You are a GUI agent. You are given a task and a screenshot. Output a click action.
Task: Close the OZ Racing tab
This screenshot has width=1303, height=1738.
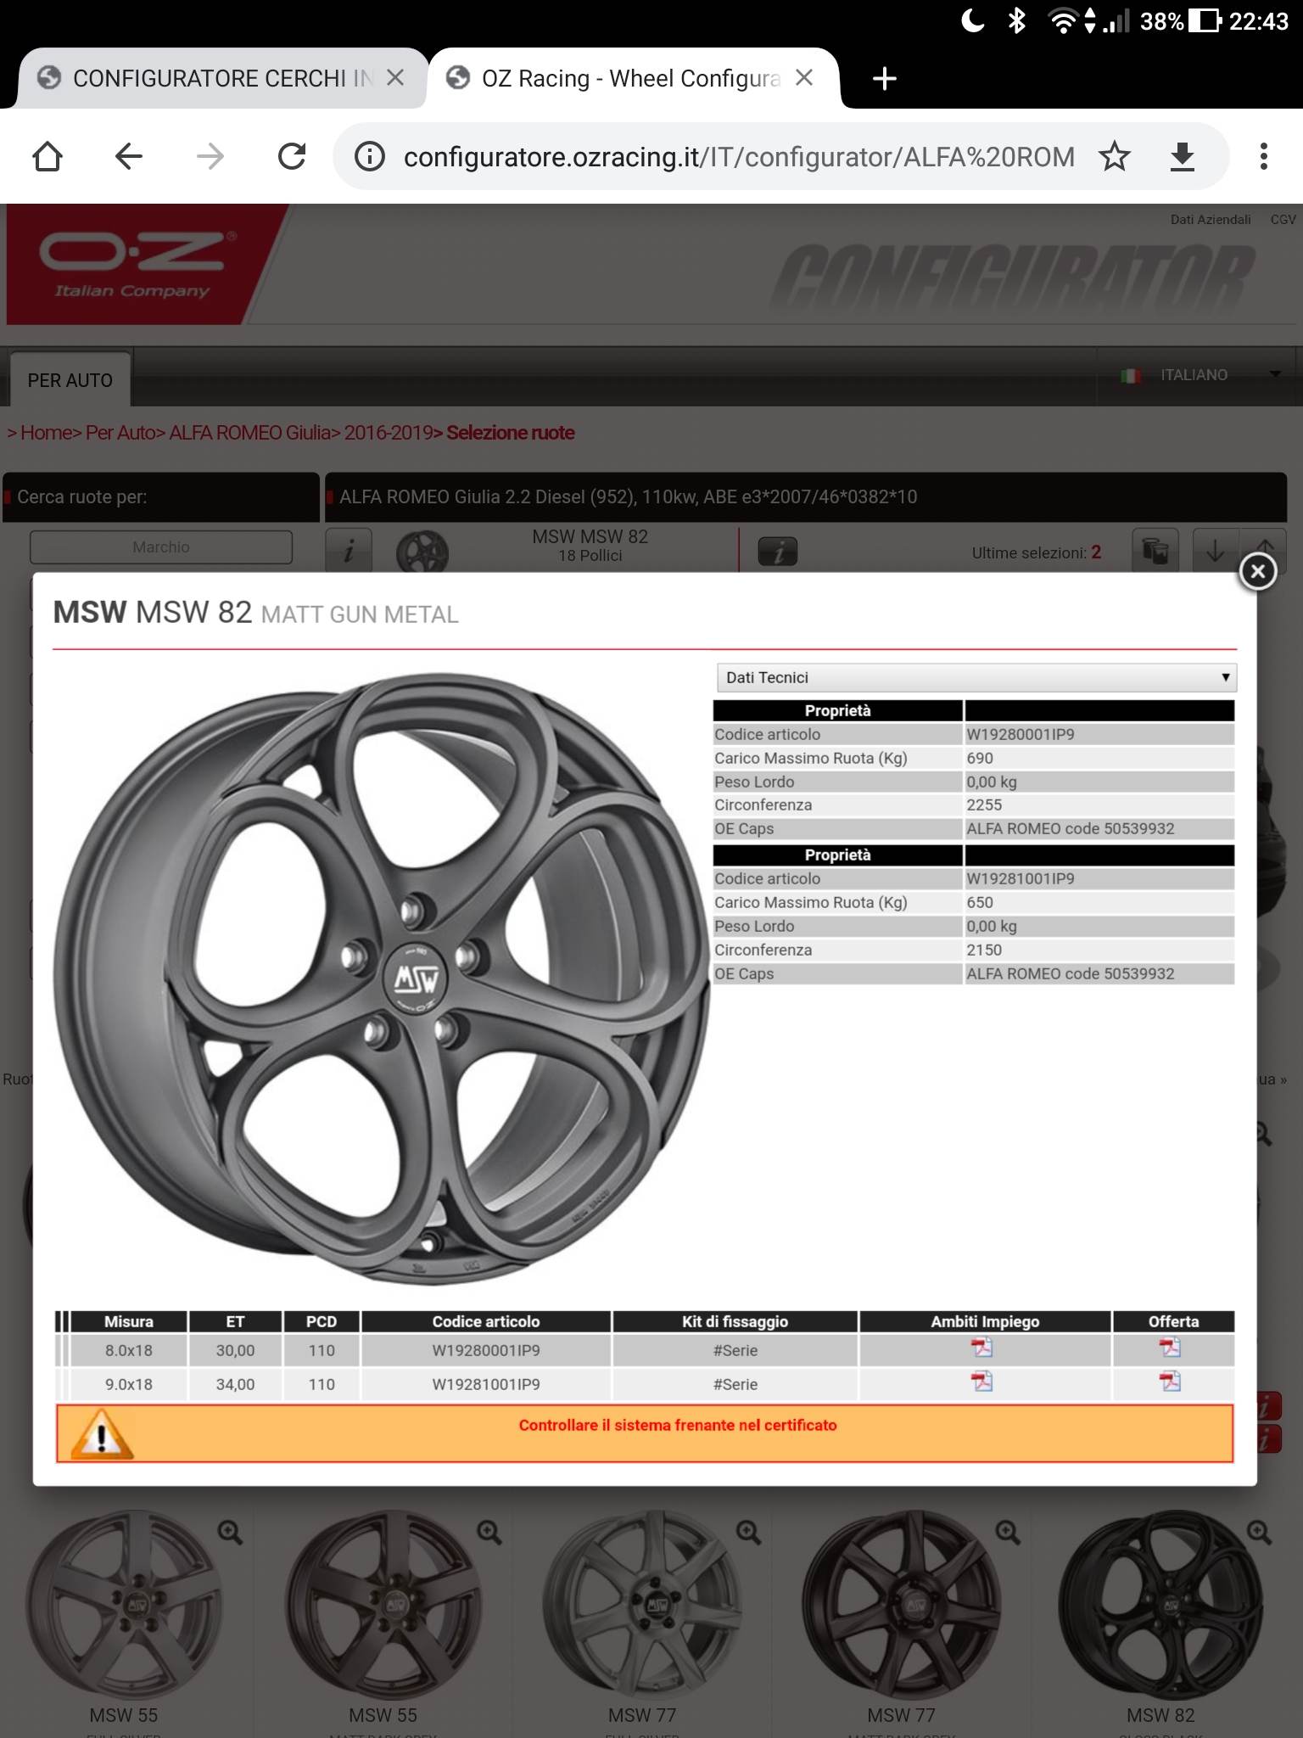click(x=804, y=78)
